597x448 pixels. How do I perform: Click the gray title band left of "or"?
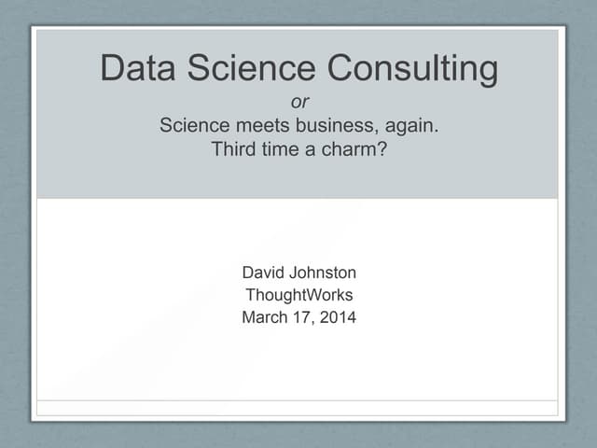pos(140,103)
